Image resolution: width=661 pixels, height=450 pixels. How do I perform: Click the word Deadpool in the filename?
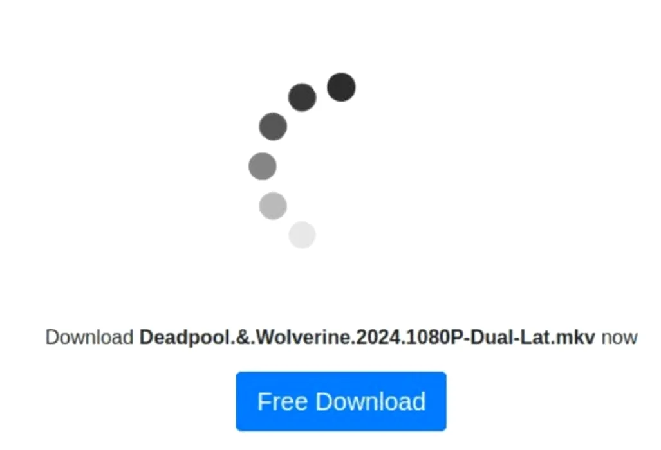click(185, 337)
